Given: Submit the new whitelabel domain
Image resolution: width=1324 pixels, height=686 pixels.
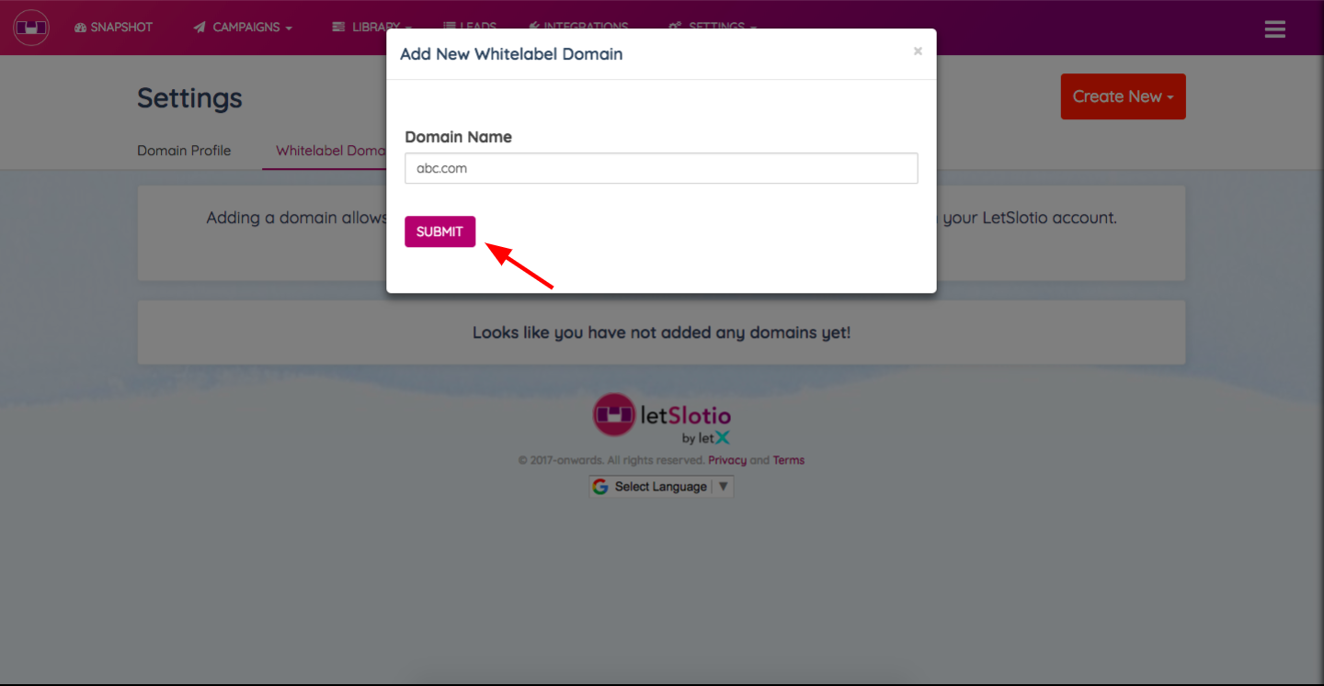Looking at the screenshot, I should pyautogui.click(x=439, y=231).
